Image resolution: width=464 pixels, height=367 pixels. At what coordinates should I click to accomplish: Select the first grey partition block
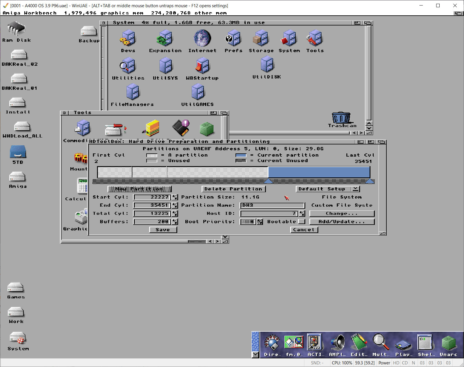115,172
